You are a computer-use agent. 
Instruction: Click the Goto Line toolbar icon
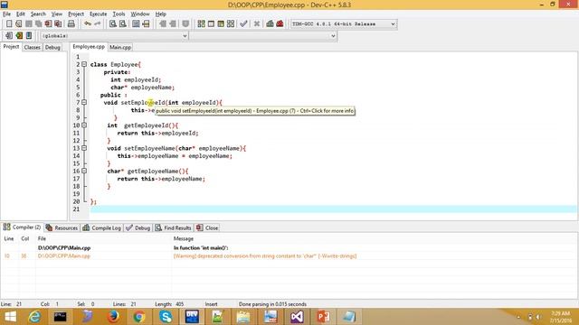[146, 23]
